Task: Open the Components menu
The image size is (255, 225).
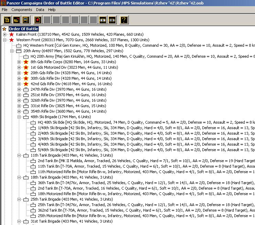Action: click(x=22, y=10)
